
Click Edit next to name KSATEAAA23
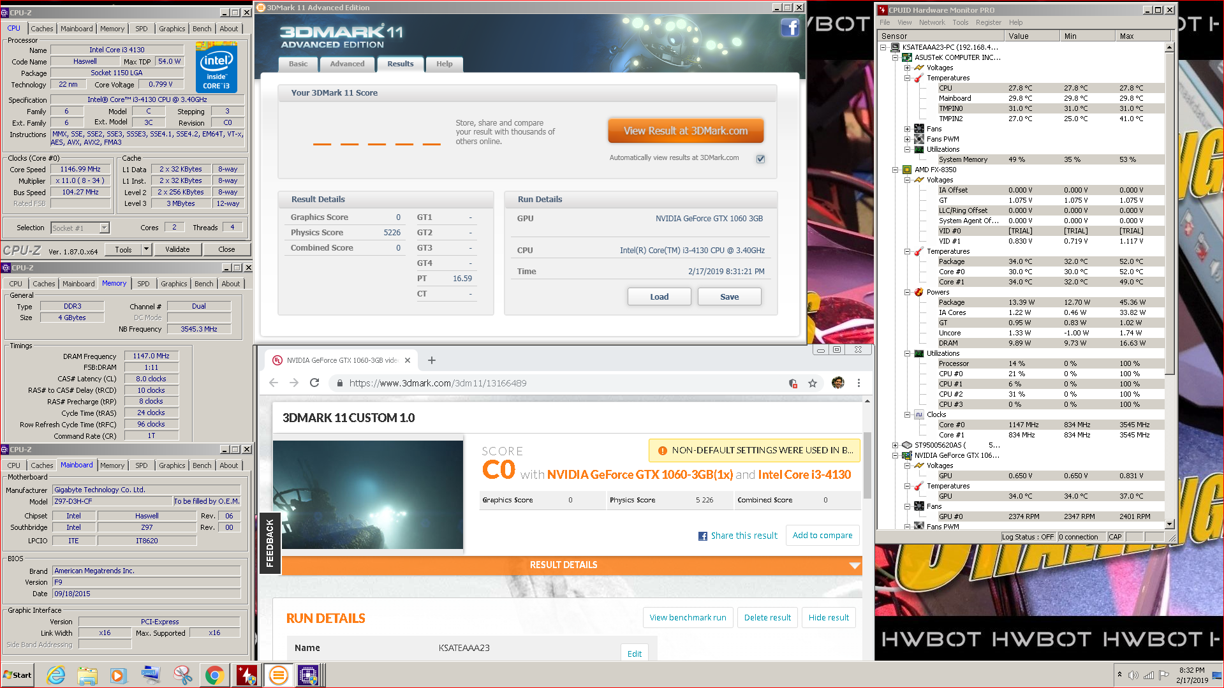634,653
